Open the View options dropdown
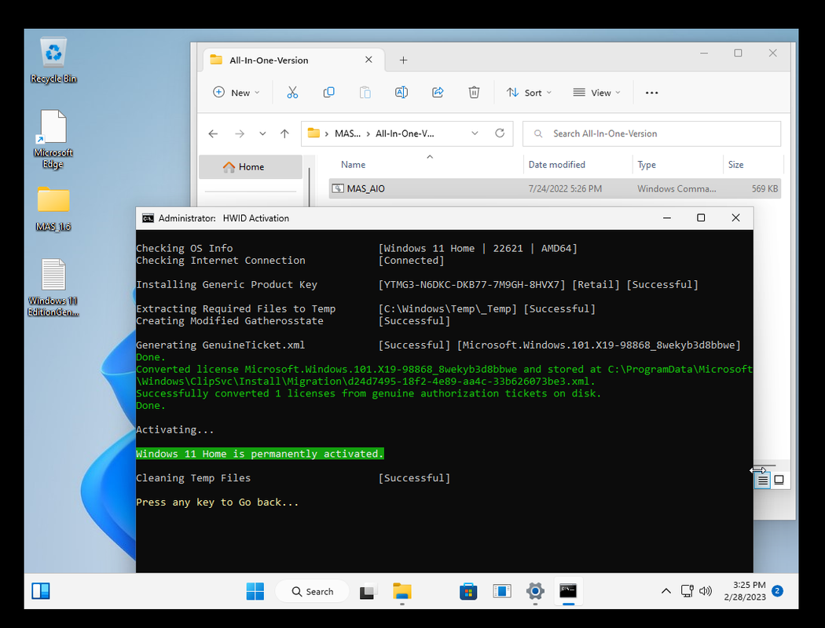The image size is (825, 628). coord(596,93)
